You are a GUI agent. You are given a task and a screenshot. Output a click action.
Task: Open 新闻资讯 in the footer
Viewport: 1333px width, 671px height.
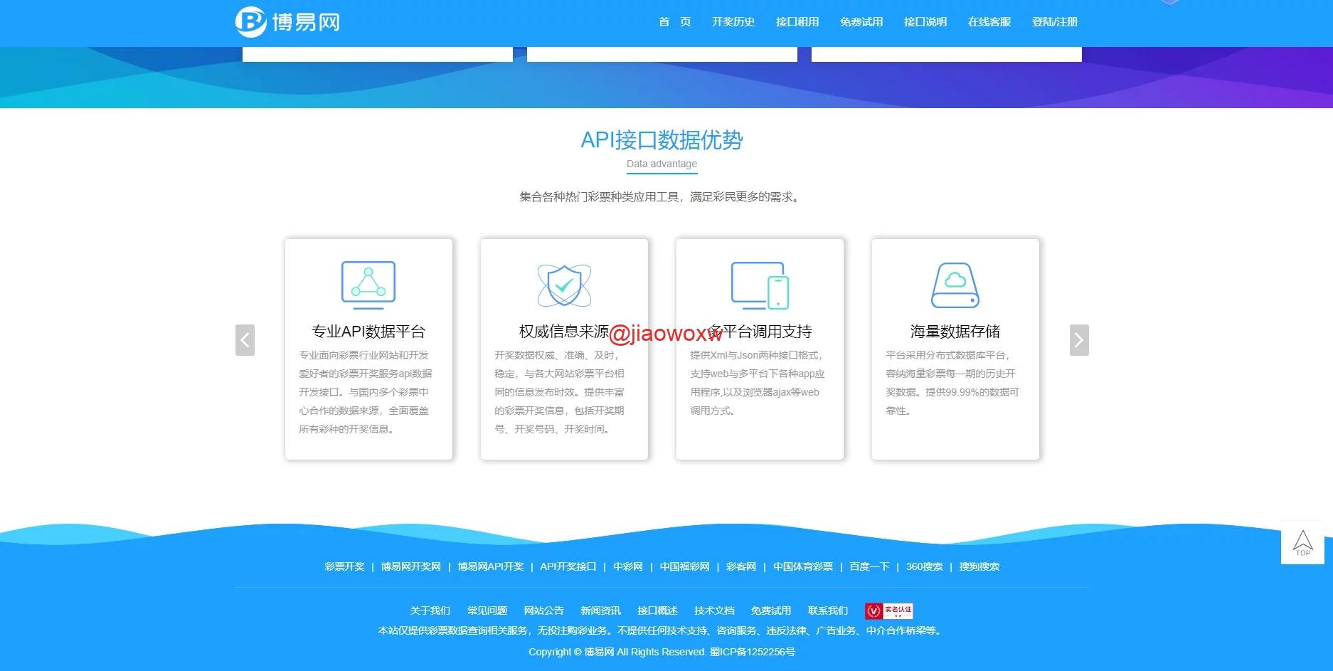[601, 611]
